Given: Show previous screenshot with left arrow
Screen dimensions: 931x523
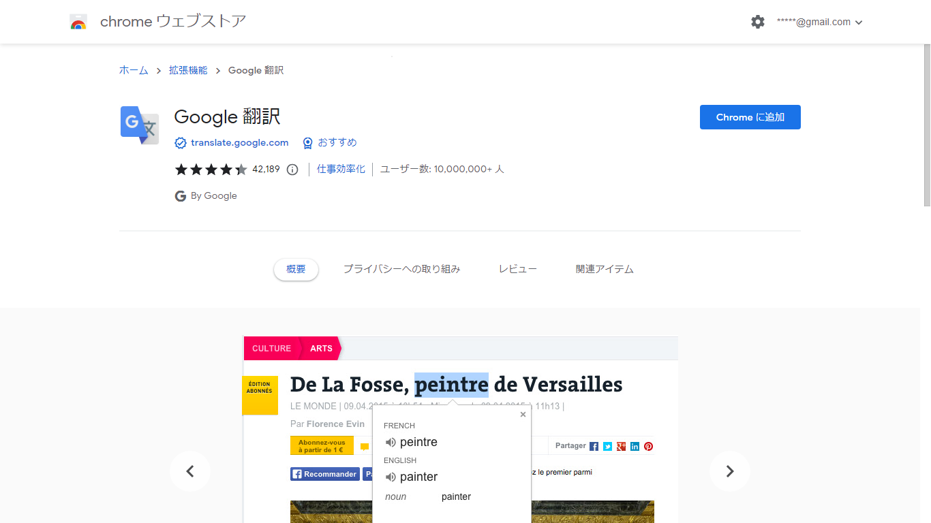Looking at the screenshot, I should click(x=190, y=471).
